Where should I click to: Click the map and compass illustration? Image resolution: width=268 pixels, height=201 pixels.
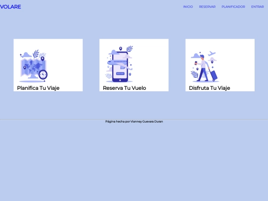pos(34,66)
